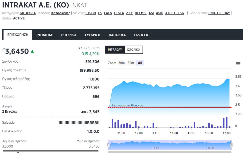
Task: Click the Bid Ask Ratio value 1.0:0.0
Action: pos(93,132)
